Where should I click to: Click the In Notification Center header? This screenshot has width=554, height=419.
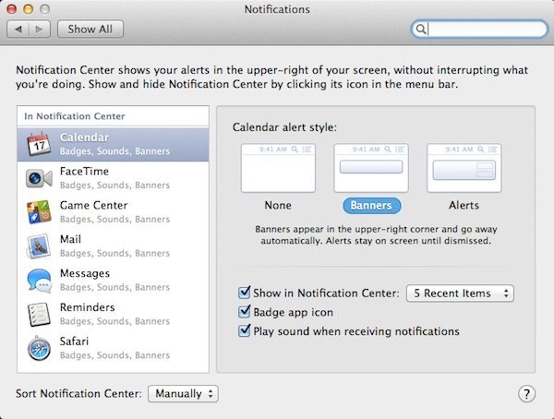[75, 116]
